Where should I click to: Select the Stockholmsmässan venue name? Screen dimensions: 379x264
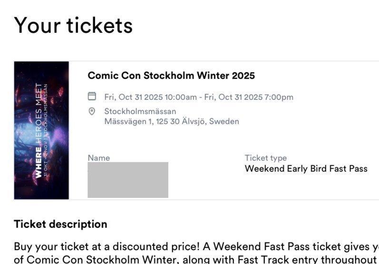[x=140, y=111]
